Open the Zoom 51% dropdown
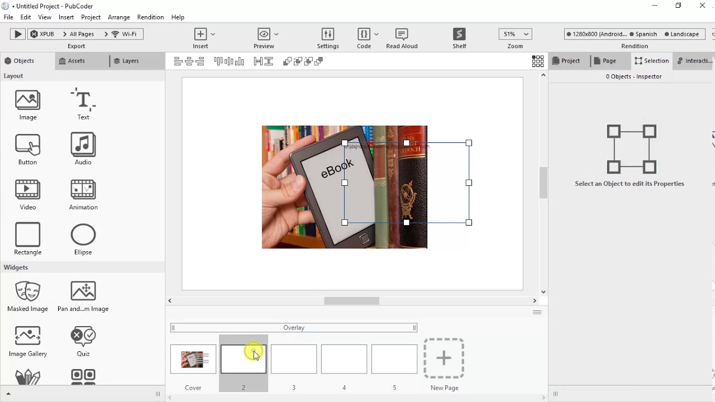Screen dimensions: 715x402 515,34
